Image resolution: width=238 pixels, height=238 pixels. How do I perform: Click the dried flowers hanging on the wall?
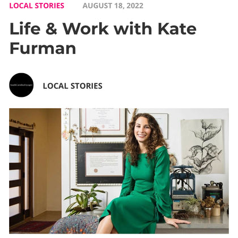83,132
